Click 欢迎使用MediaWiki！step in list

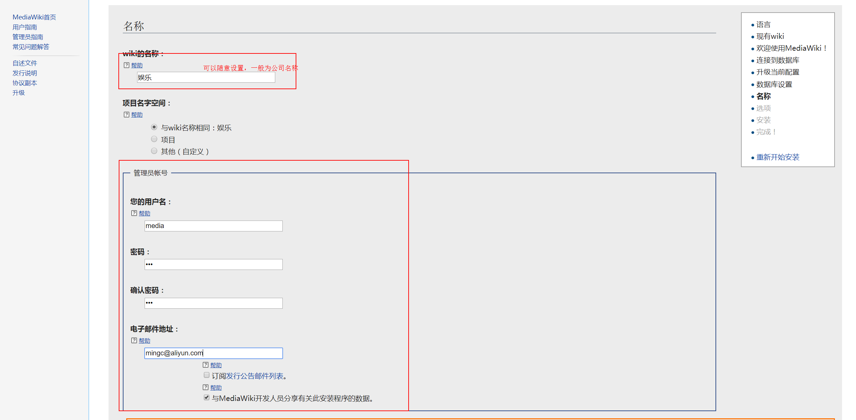pos(791,48)
